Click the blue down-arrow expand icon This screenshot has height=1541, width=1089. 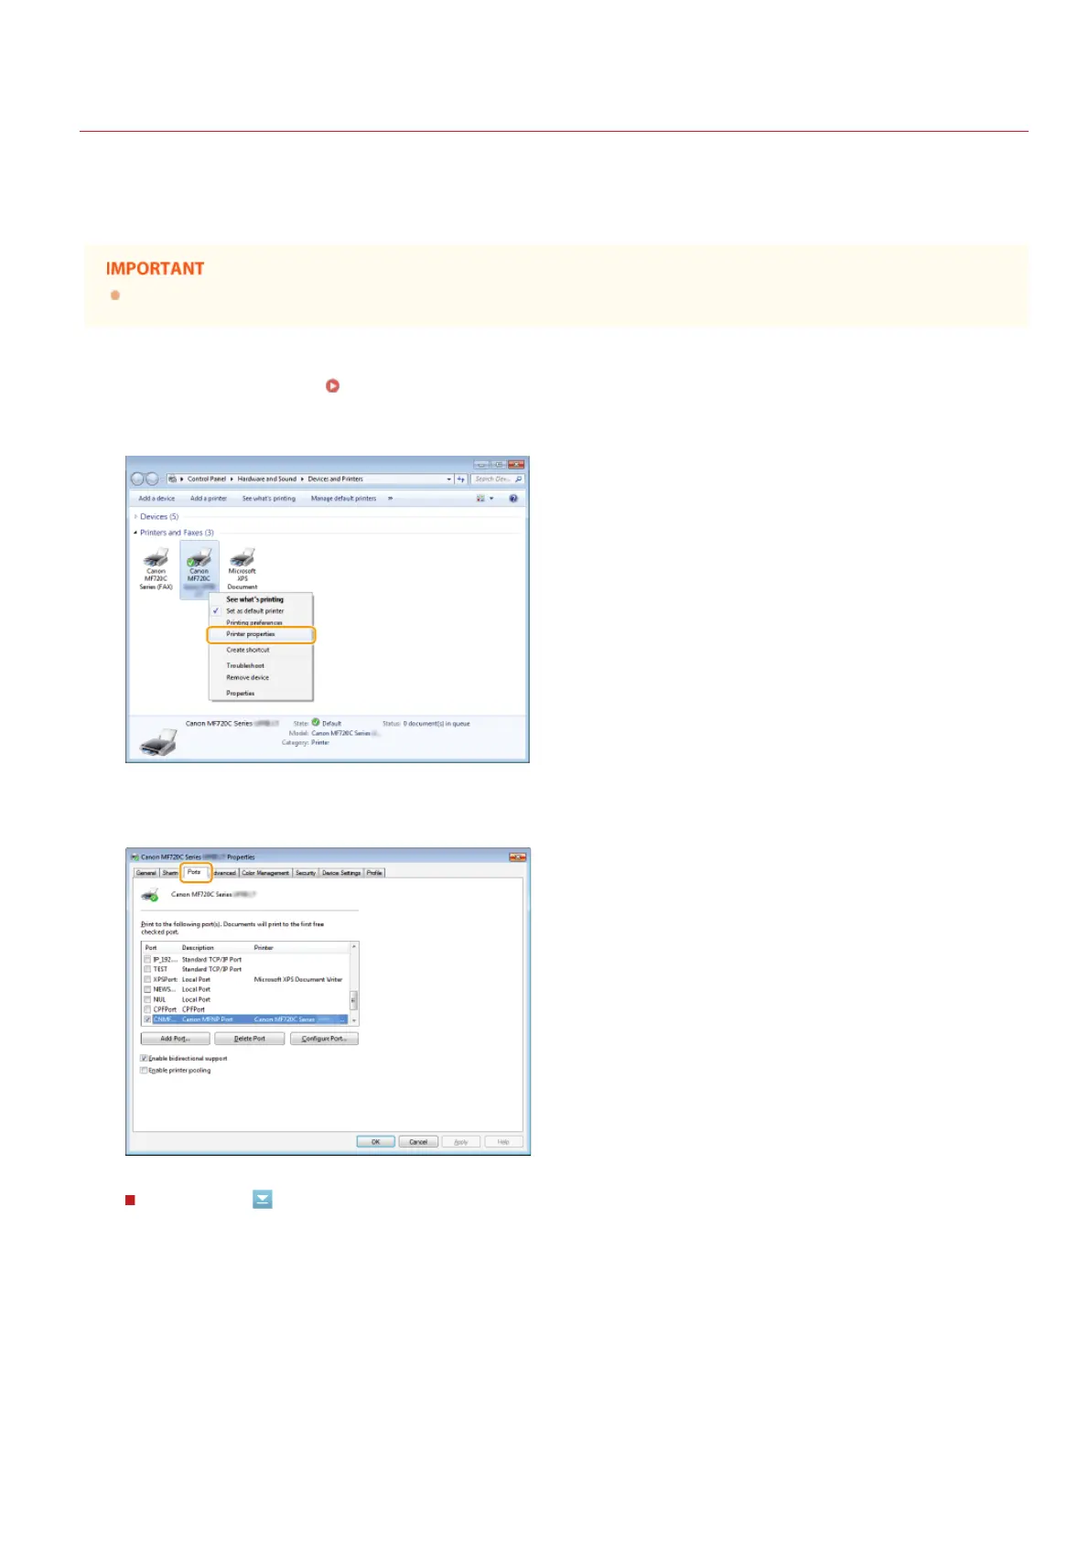tap(263, 1200)
